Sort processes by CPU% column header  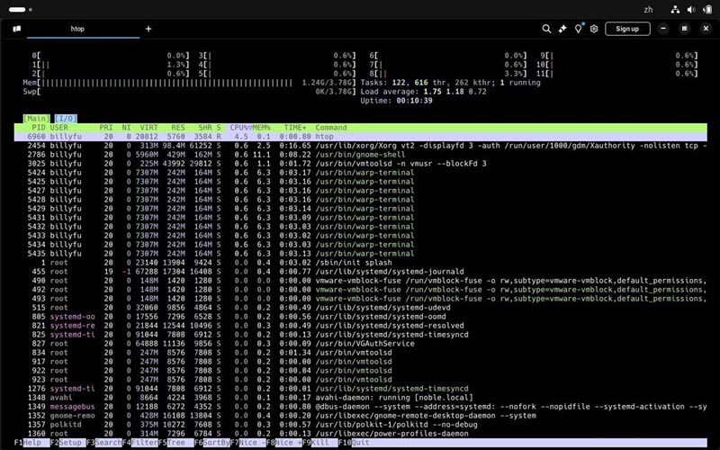tap(238, 128)
